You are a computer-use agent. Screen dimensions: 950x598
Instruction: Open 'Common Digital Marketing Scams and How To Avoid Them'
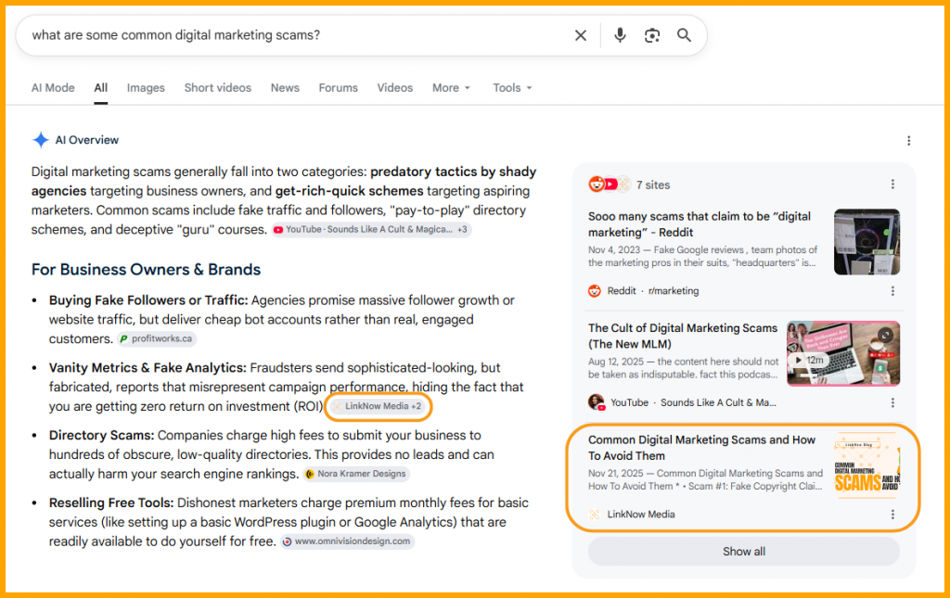pyautogui.click(x=701, y=448)
